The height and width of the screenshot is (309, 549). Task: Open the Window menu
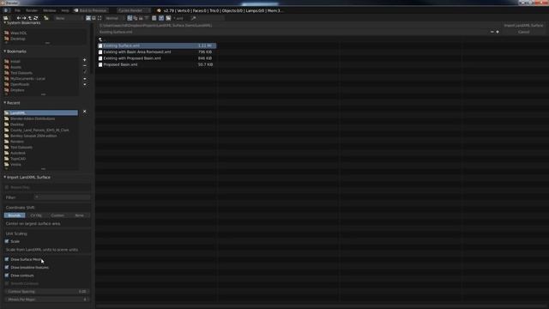(50, 10)
